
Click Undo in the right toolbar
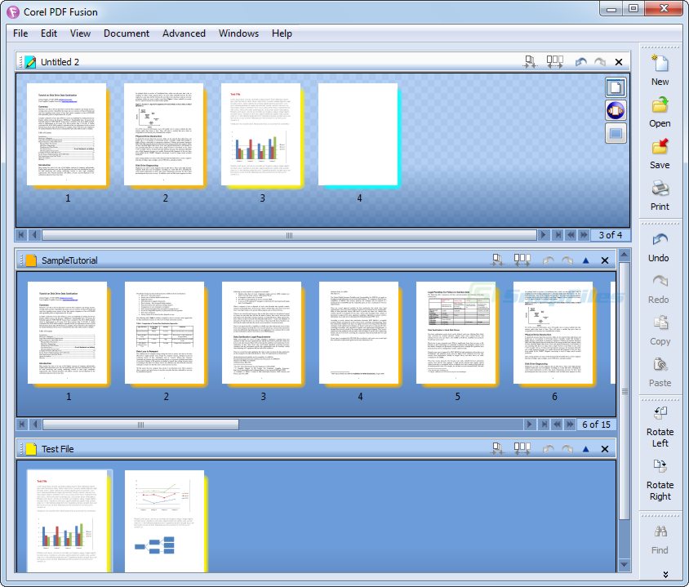(660, 240)
